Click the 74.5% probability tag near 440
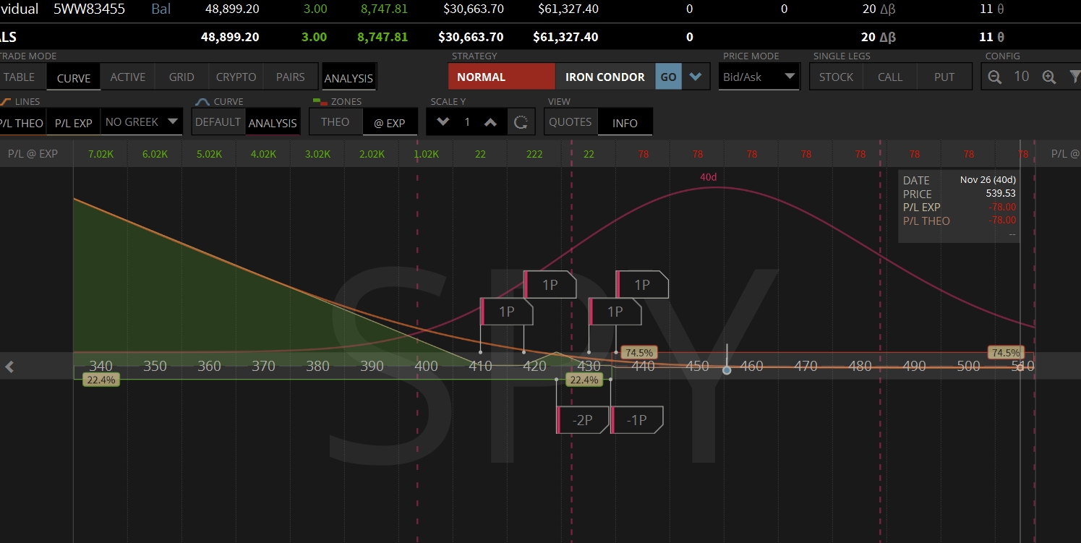The width and height of the screenshot is (1081, 543). pyautogui.click(x=639, y=353)
